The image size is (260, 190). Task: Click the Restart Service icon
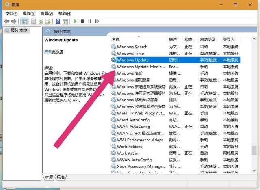pos(97,21)
